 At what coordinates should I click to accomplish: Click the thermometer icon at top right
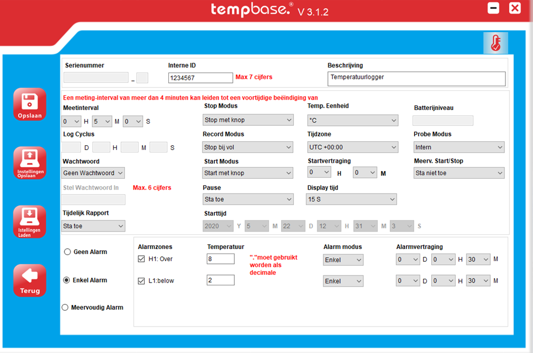tap(496, 43)
